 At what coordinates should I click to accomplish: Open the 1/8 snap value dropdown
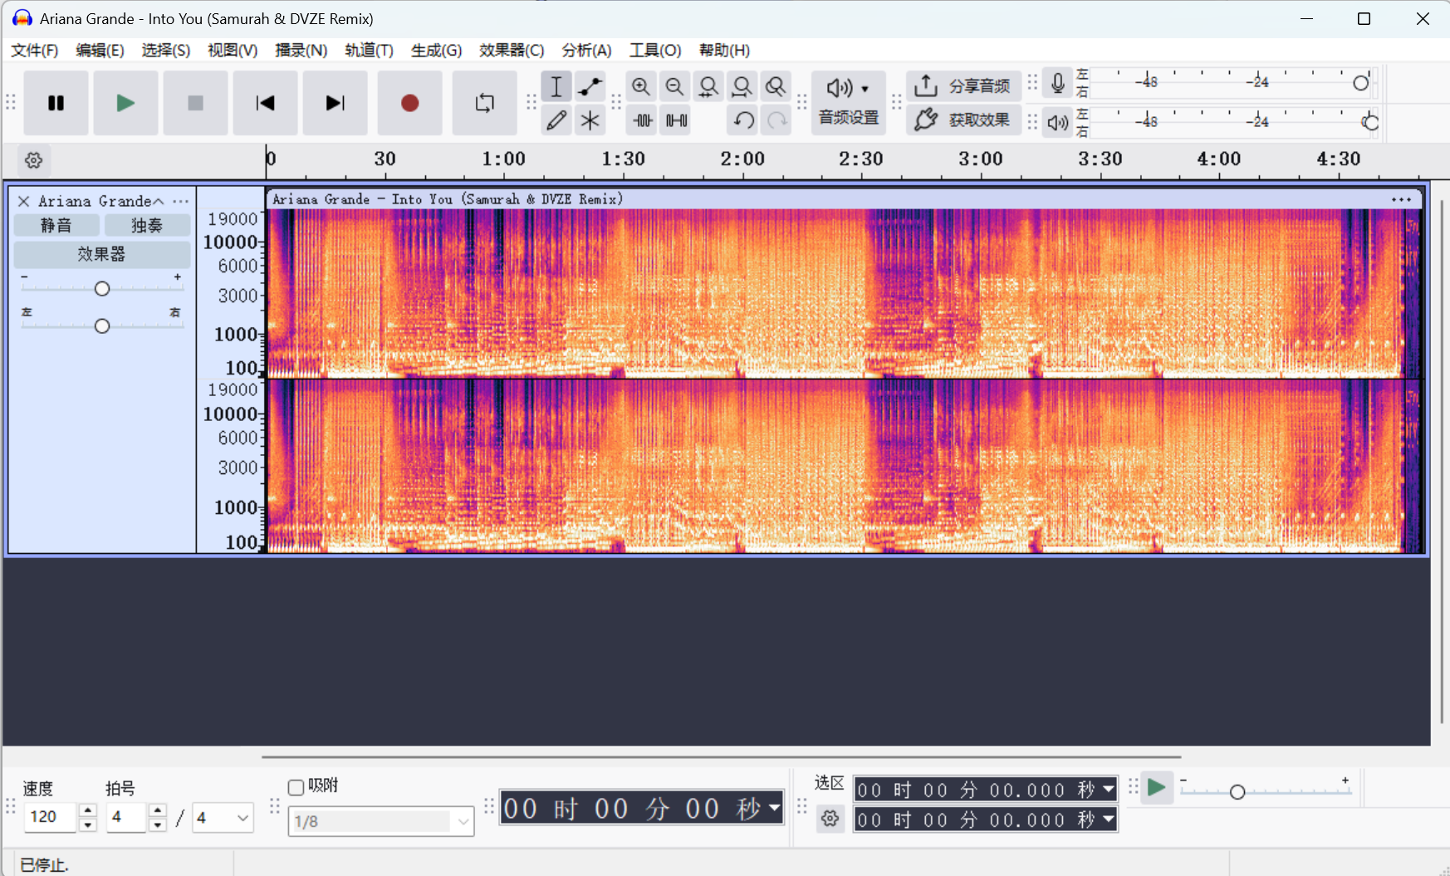[x=381, y=821]
